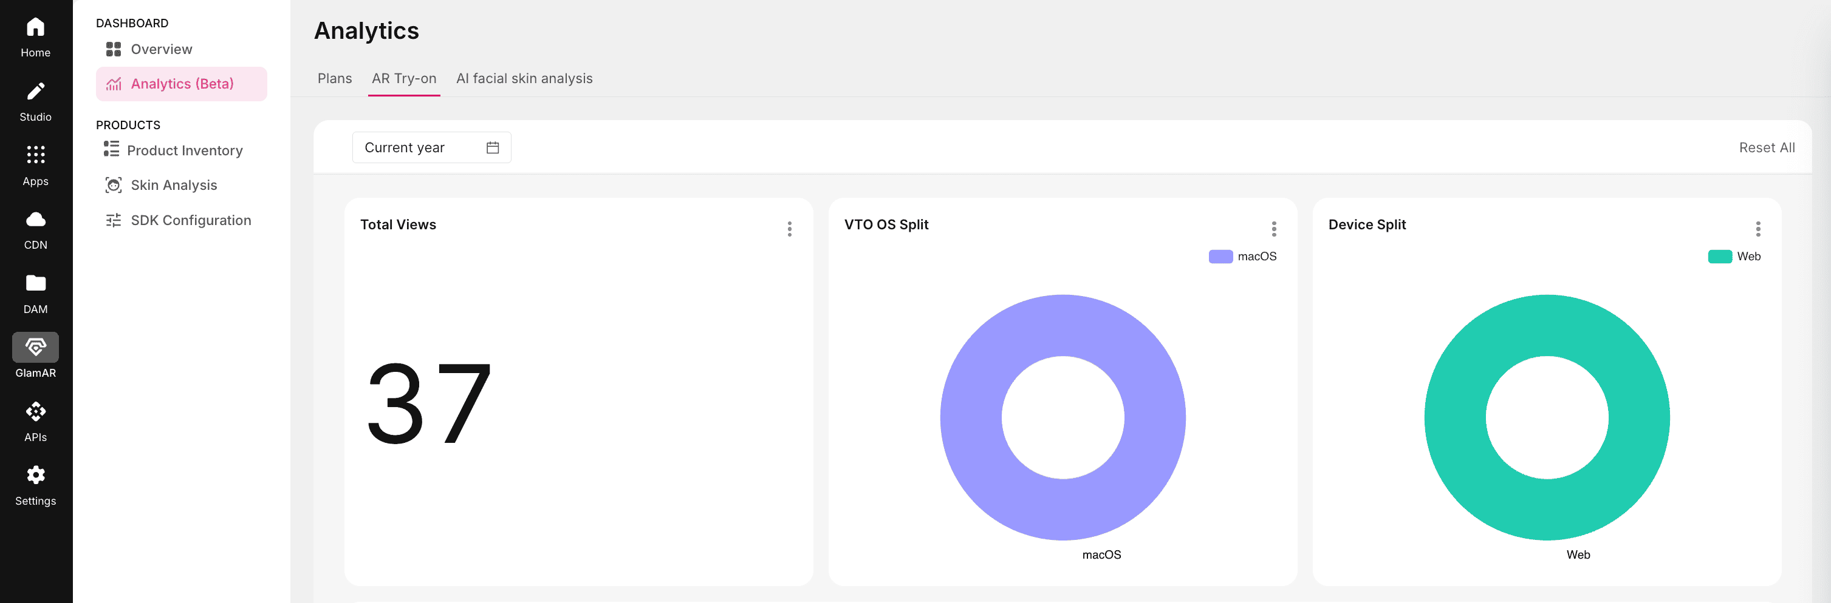
Task: Click the purple macOS donut chart ring
Action: [971, 417]
